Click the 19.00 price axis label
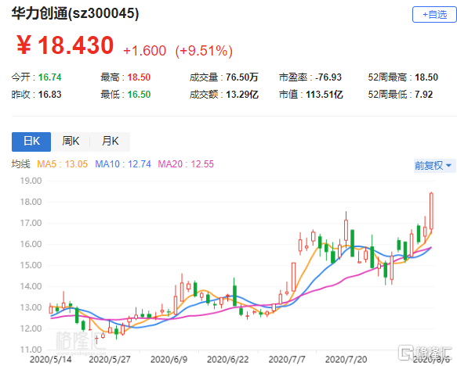This screenshot has height=366, width=457. 31,181
